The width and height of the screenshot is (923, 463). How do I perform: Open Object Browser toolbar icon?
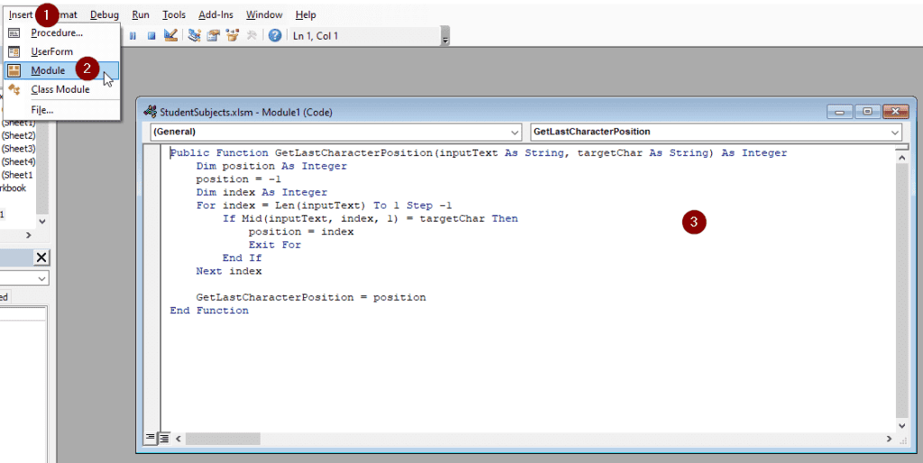(x=233, y=36)
